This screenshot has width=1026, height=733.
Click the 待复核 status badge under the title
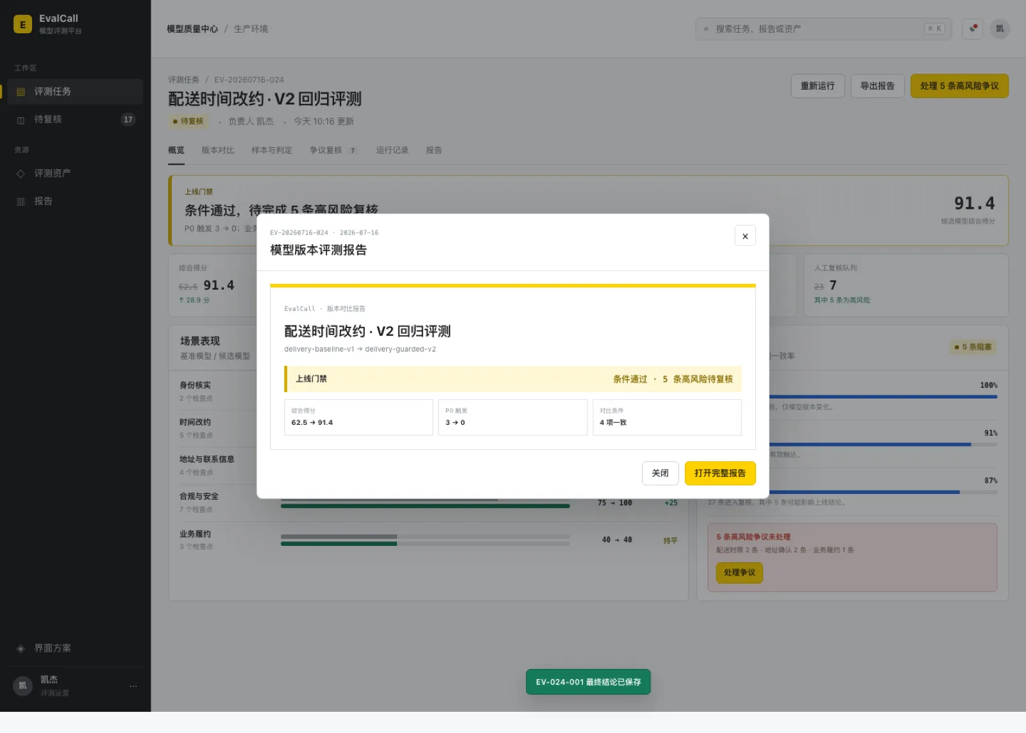(188, 121)
